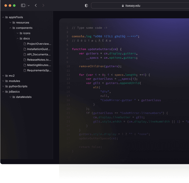The image size is (189, 183).
Task: Click the green zoom window button
Action: pyautogui.click(x=14, y=5)
